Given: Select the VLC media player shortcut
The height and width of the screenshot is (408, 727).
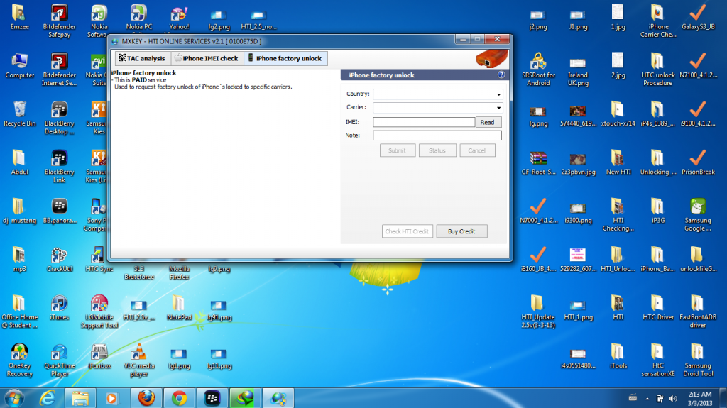Looking at the screenshot, I should (x=139, y=360).
